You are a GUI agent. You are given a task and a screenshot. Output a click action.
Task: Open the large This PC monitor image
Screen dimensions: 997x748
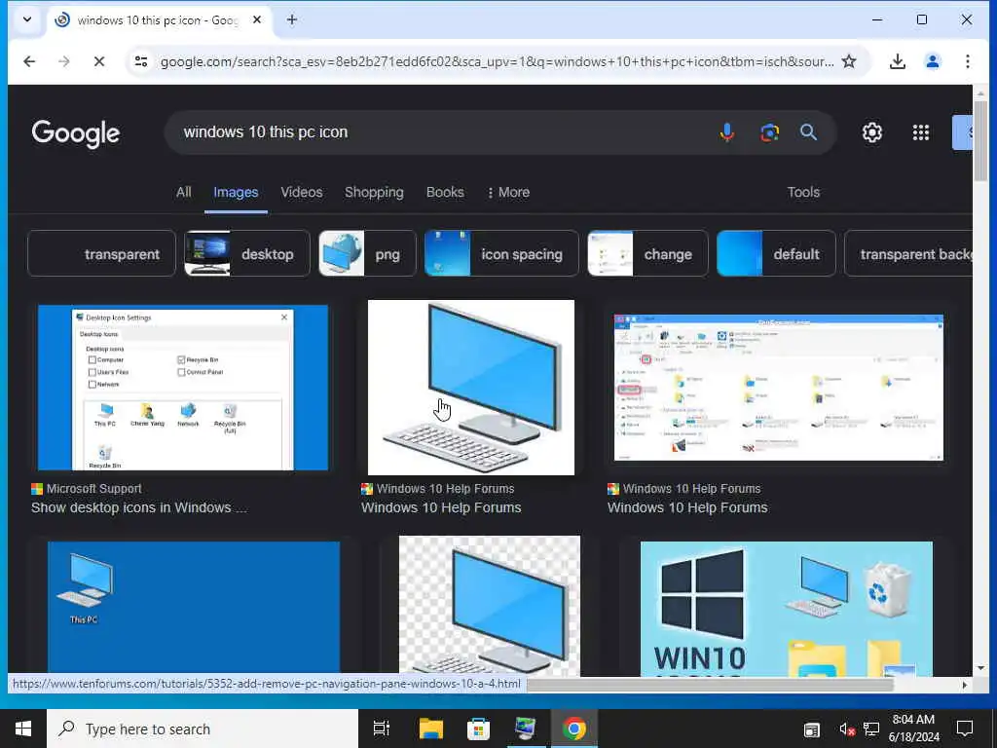tap(471, 388)
